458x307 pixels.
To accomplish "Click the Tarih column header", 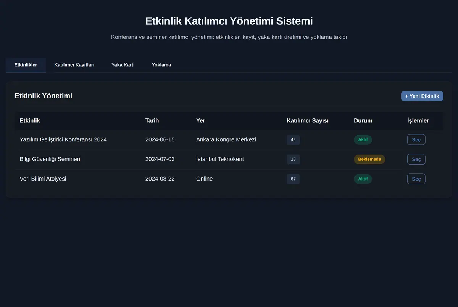I will 152,120.
